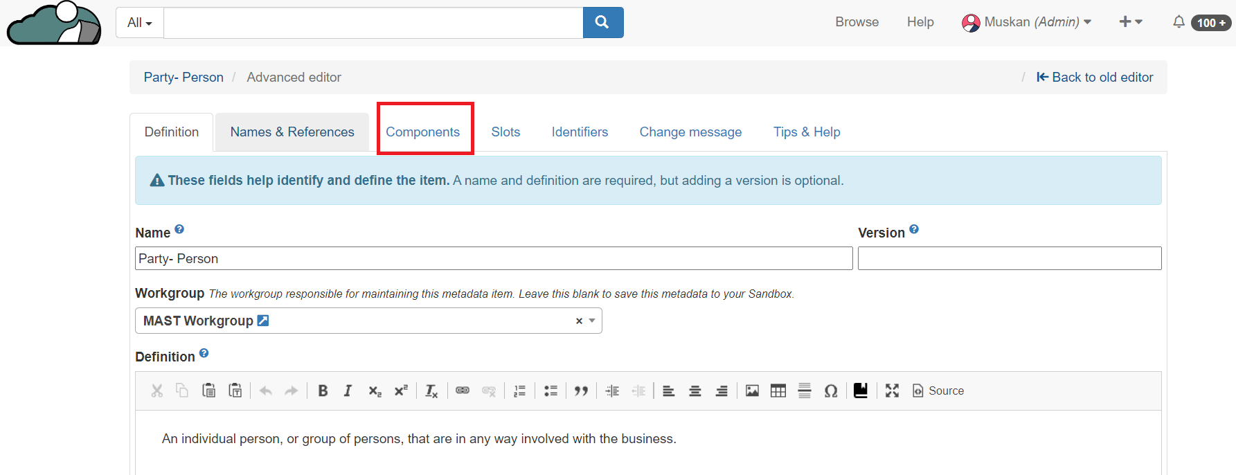
Task: Switch to the Components tab
Action: 422,132
